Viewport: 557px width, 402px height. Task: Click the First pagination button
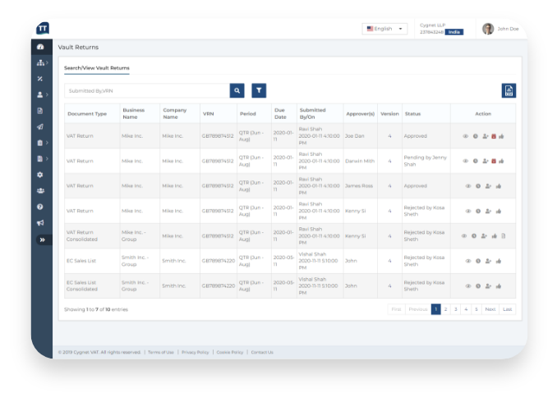pos(396,309)
